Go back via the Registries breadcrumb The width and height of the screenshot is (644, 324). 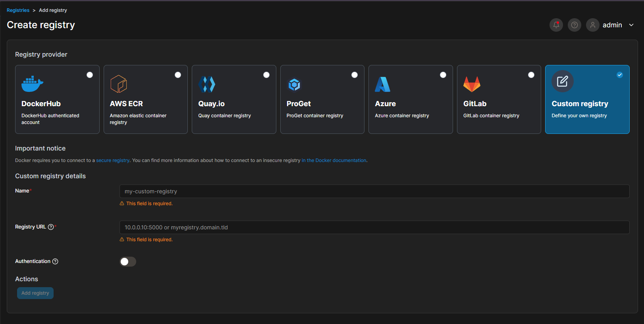[18, 10]
